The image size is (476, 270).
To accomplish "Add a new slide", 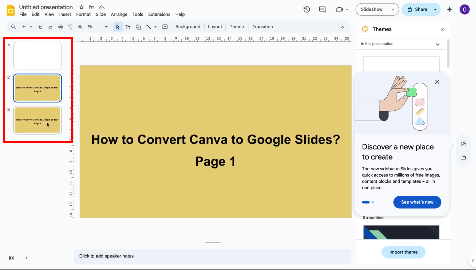I will coord(23,27).
